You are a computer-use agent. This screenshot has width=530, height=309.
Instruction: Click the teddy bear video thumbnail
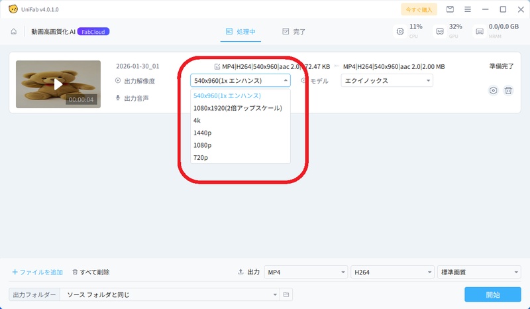click(x=58, y=84)
